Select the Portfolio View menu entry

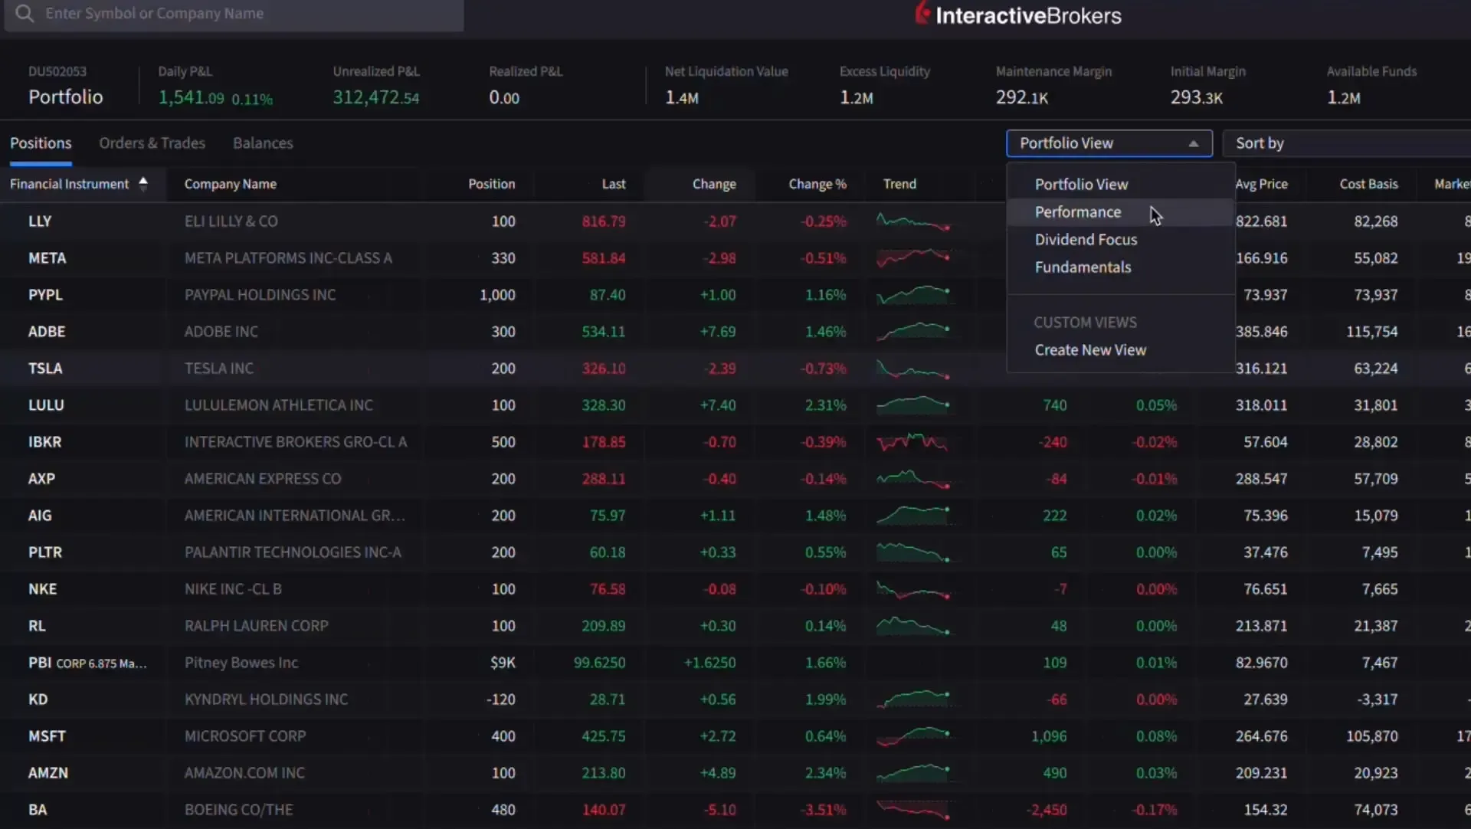1081,184
